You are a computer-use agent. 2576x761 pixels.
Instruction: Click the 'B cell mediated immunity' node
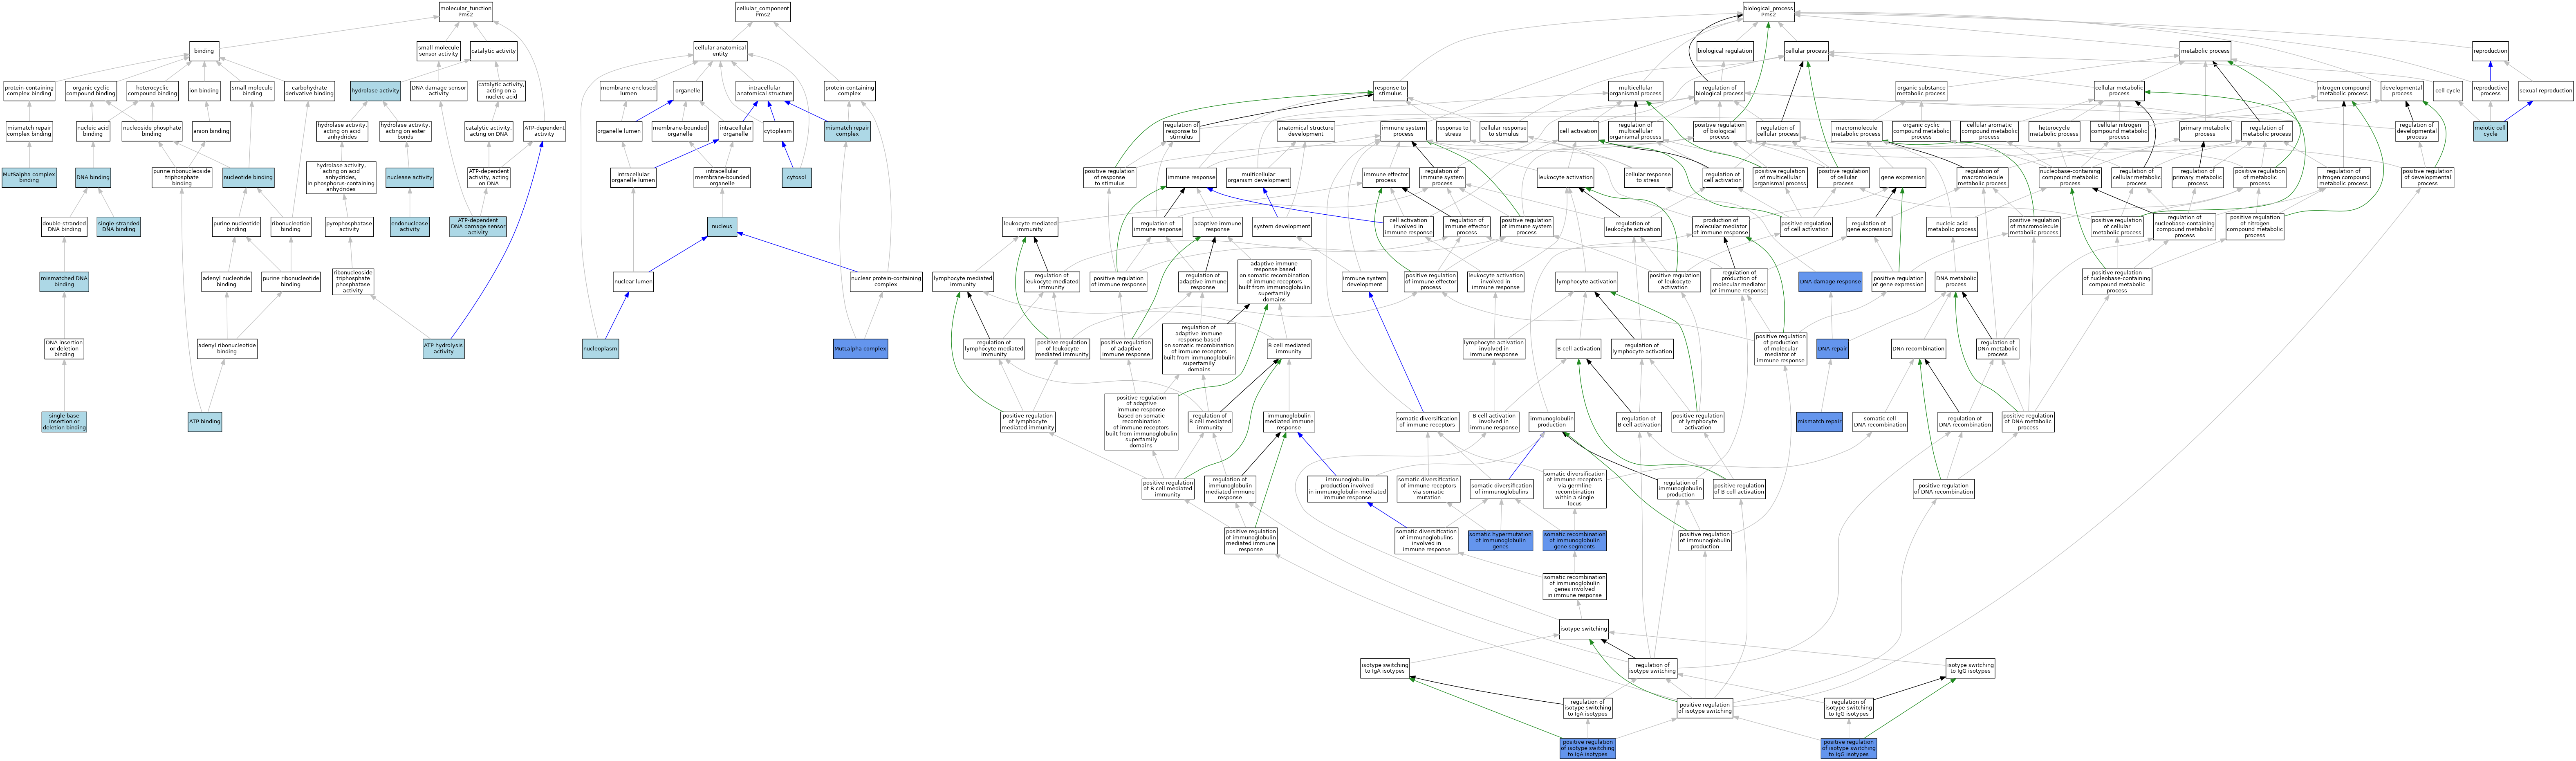(1289, 349)
